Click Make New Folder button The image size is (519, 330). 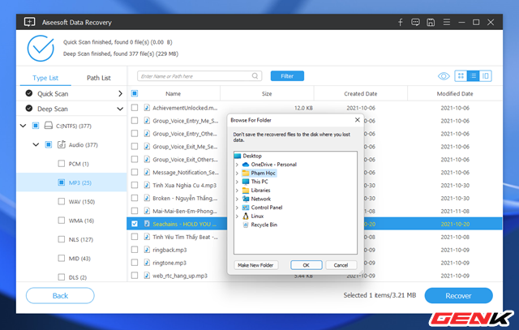click(255, 265)
